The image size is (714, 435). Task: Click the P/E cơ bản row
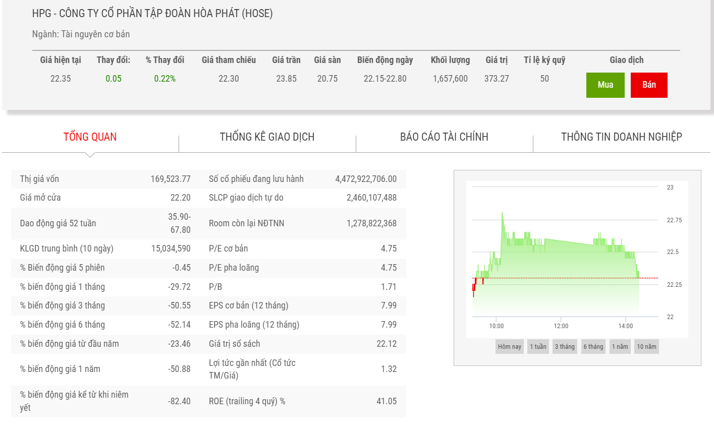click(303, 248)
